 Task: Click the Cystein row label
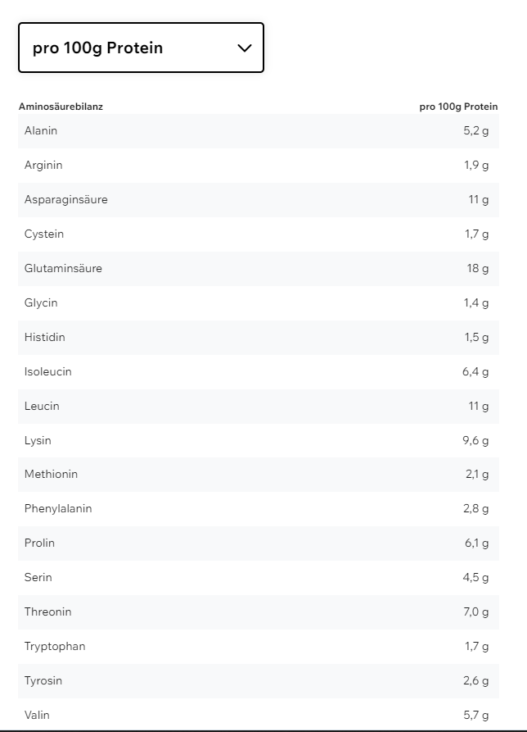[44, 234]
